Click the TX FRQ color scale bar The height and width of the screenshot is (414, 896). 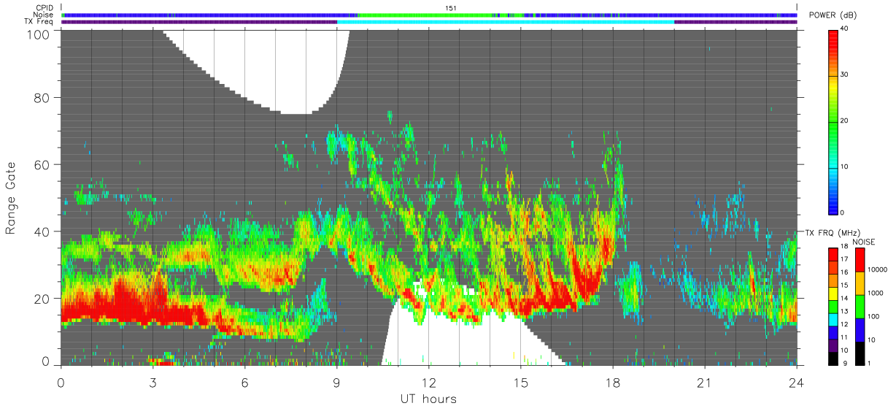click(833, 305)
